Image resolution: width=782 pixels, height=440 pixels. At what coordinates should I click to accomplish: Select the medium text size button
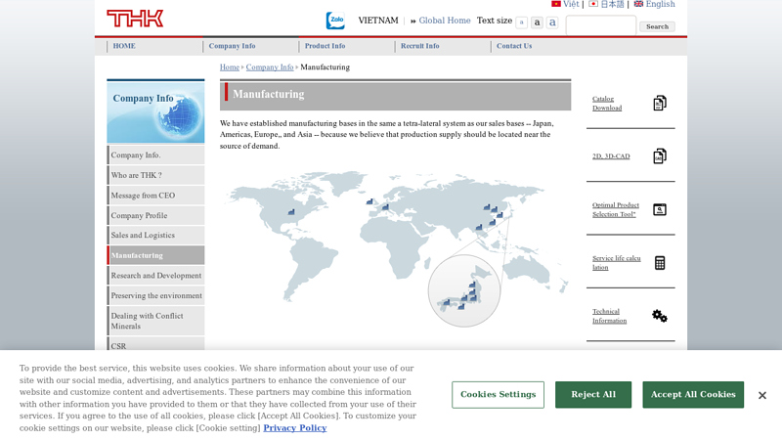[537, 22]
